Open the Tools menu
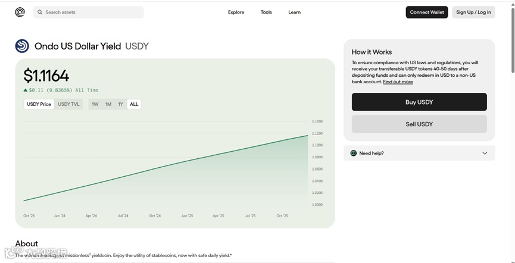This screenshot has height=263, width=515. click(x=266, y=12)
